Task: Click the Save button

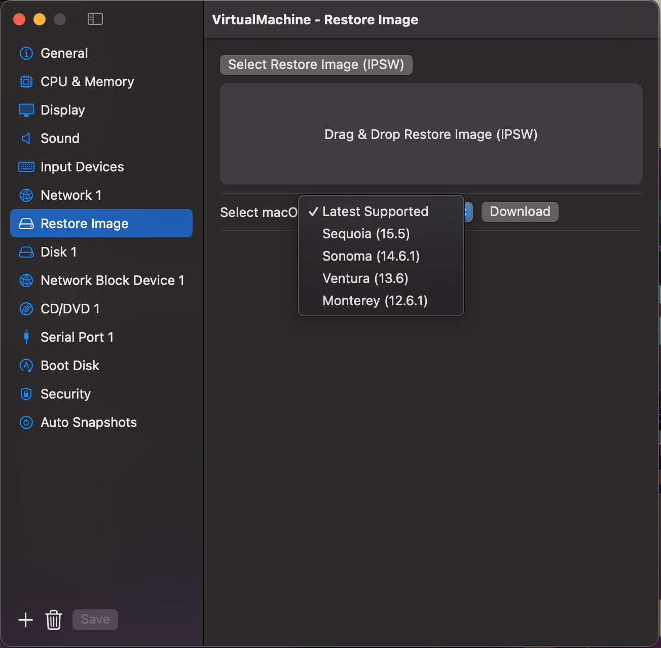Action: [x=95, y=620]
